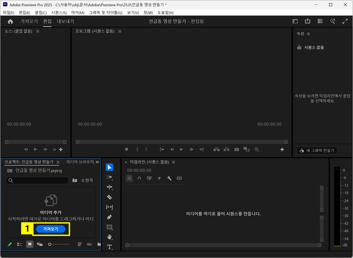This screenshot has height=258, width=353.
Task: Click Automate to Sequence icon in Project panel
Action: tap(89, 244)
